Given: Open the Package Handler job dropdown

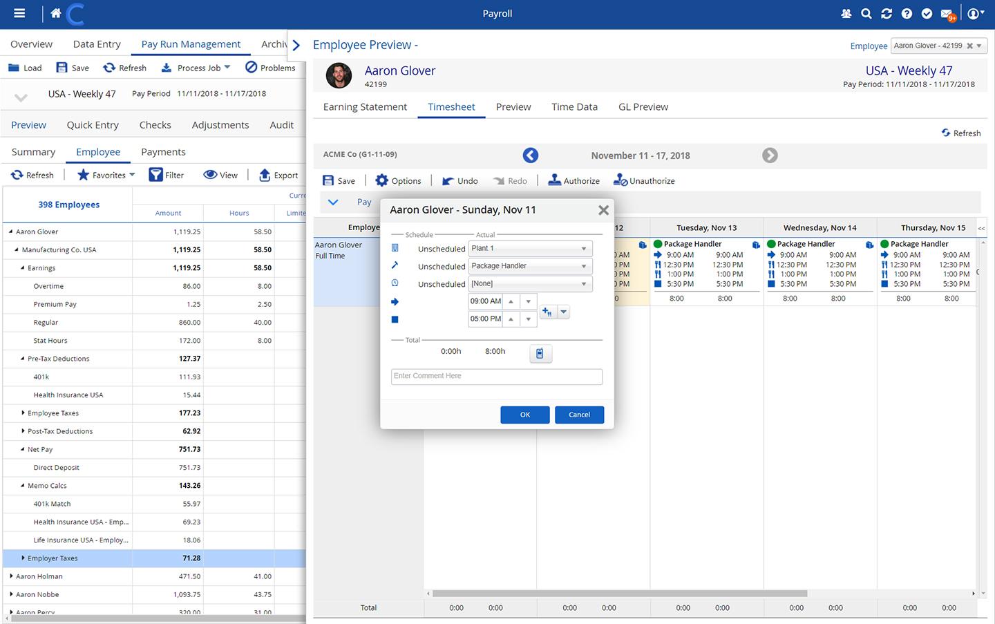Looking at the screenshot, I should pos(530,266).
